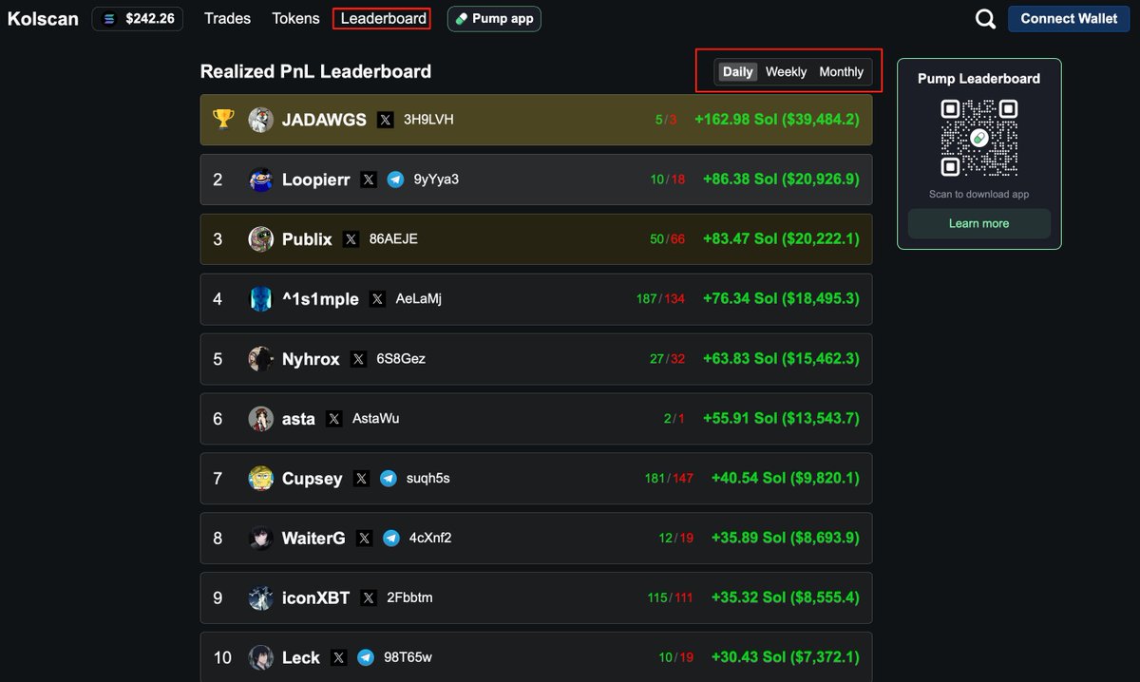The width and height of the screenshot is (1140, 682).
Task: Click the Pump Leaderboard QR code
Action: pyautogui.click(x=979, y=138)
